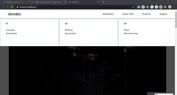The height and width of the screenshot is (95, 177).
Task: Open the Building Automation link
Action: pyautogui.click(x=71, y=32)
